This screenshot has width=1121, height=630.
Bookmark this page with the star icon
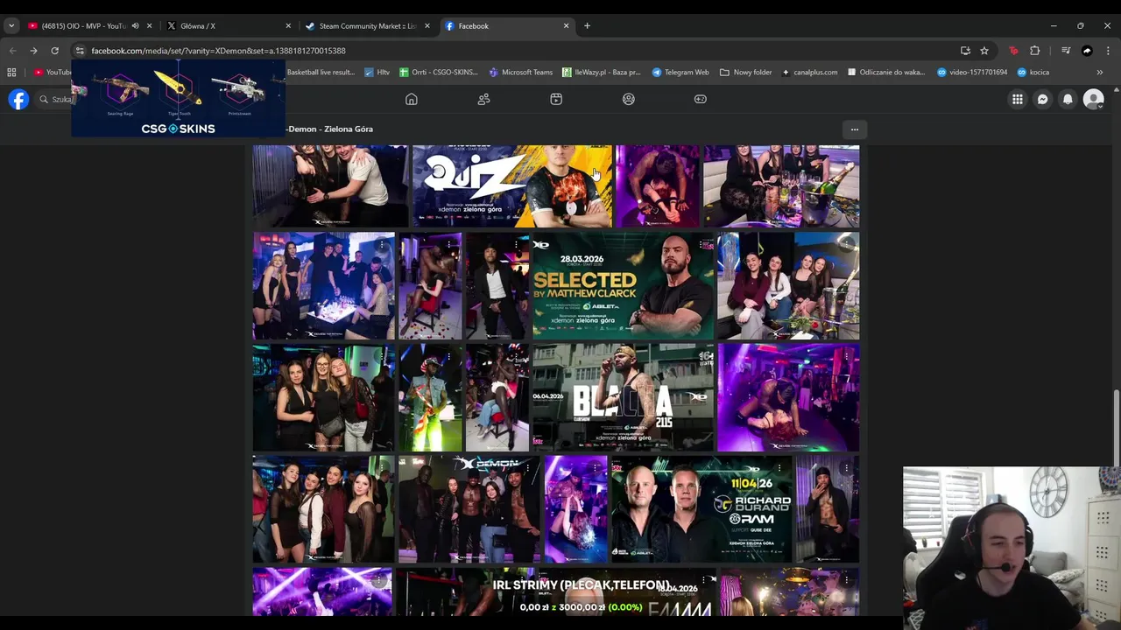pos(984,51)
